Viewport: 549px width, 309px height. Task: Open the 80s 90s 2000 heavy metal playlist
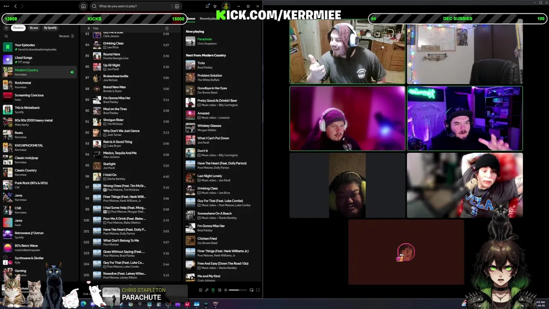[39, 122]
